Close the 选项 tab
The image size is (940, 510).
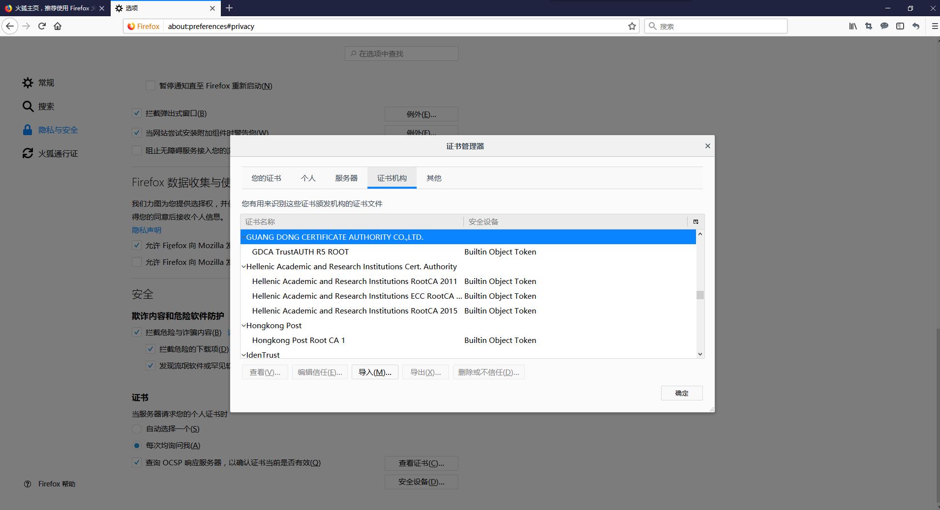pyautogui.click(x=212, y=8)
